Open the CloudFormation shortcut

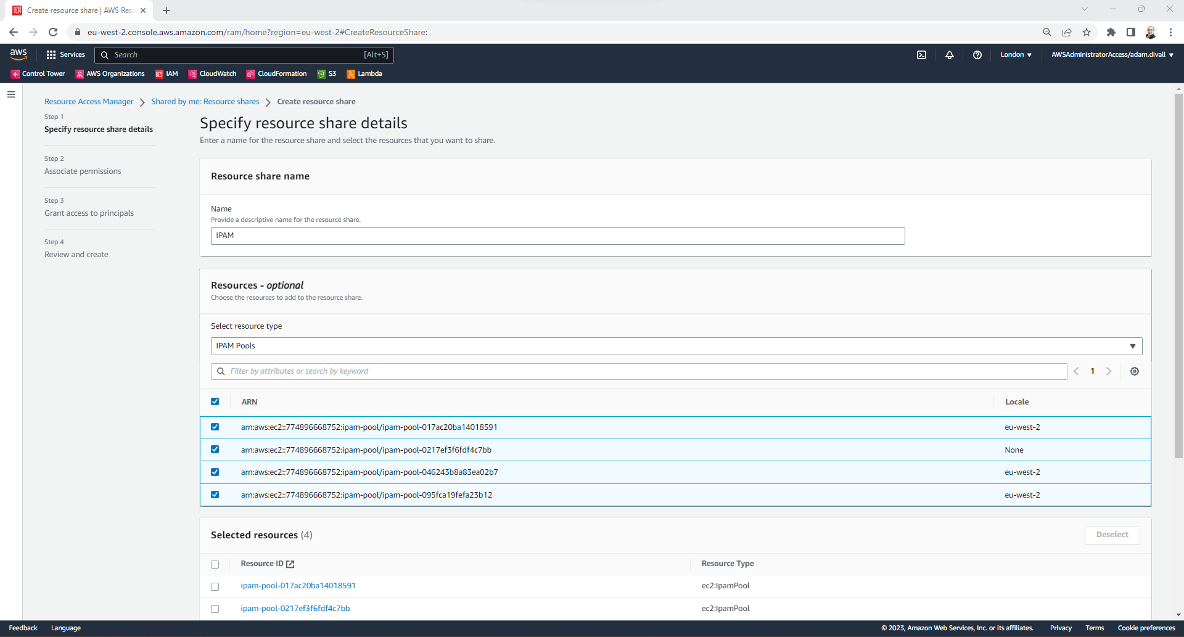(x=276, y=74)
